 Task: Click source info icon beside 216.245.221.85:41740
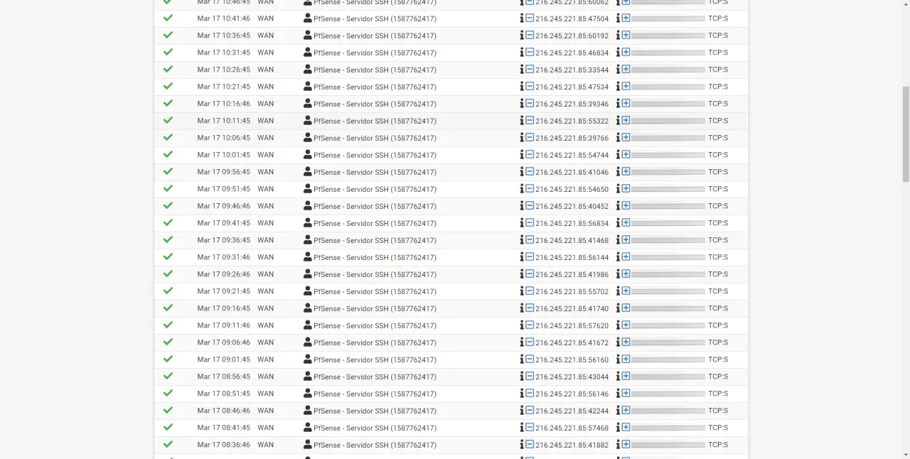(522, 308)
